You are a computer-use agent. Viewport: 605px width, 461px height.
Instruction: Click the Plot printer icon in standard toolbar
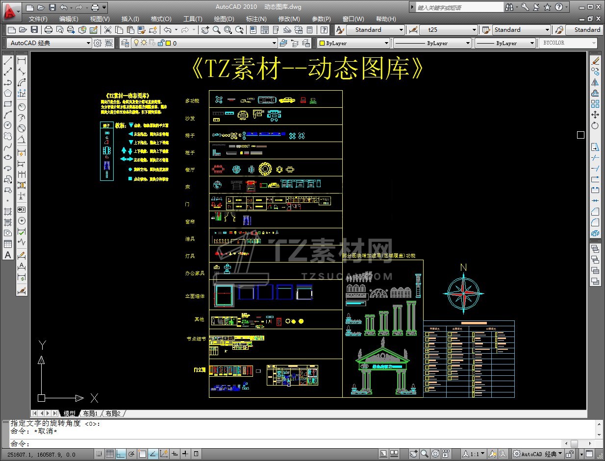pos(49,30)
